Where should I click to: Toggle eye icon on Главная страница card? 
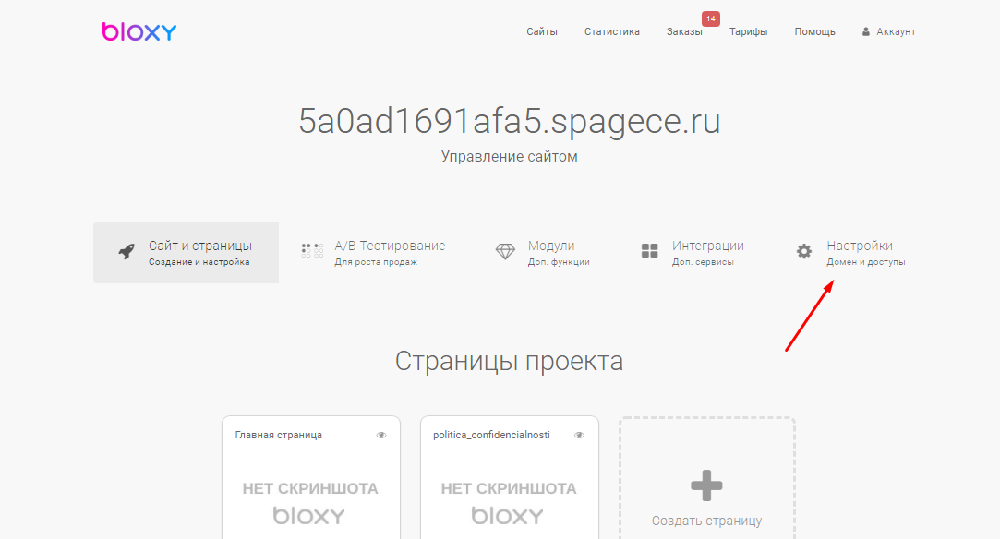click(381, 435)
